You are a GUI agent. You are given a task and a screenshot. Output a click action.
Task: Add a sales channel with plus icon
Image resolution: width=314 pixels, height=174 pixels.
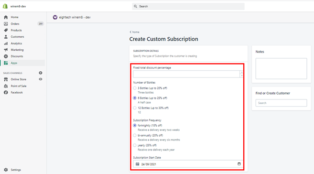(x=41, y=73)
